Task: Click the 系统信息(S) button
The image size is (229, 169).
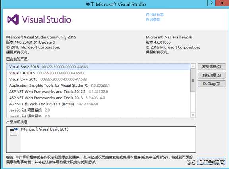Action: tap(212, 75)
